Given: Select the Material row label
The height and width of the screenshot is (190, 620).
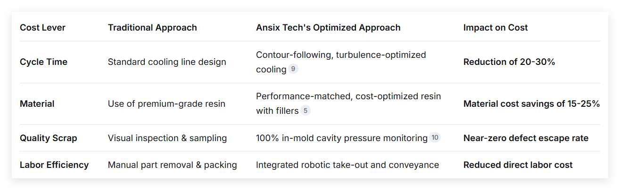Looking at the screenshot, I should tap(37, 104).
